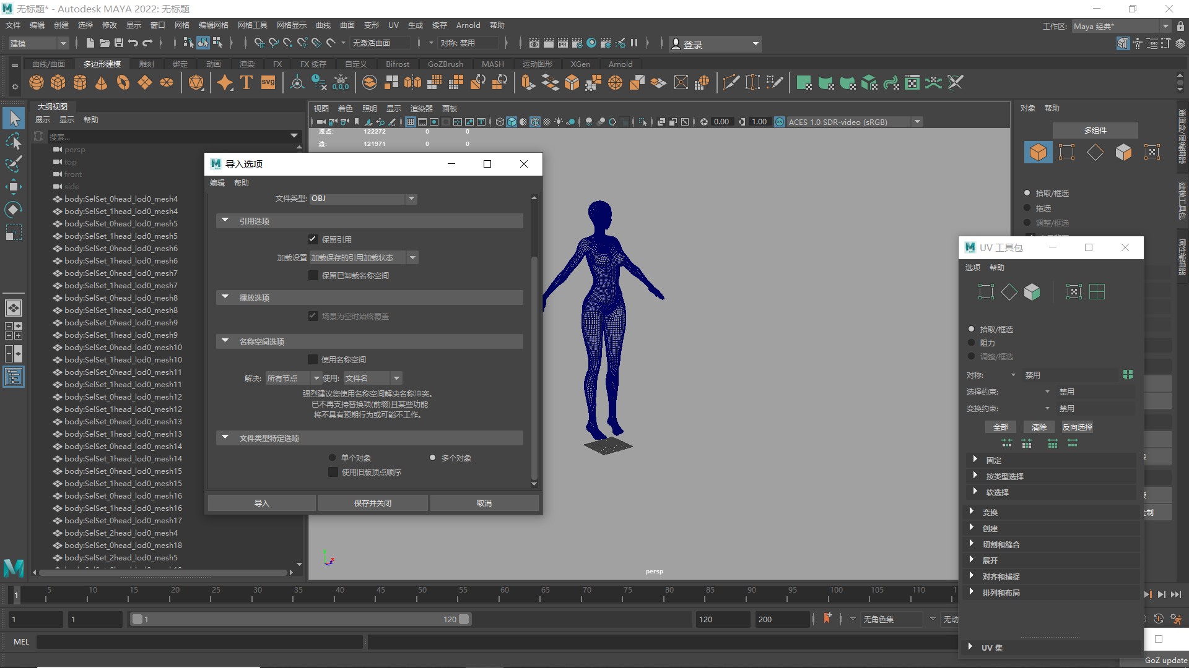Select the 单个对象 radio button
Viewport: 1189px width, 668px height.
point(333,458)
